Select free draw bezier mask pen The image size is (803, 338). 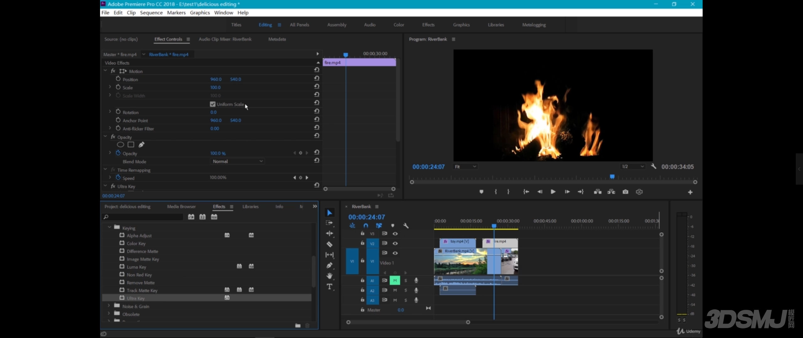141,145
